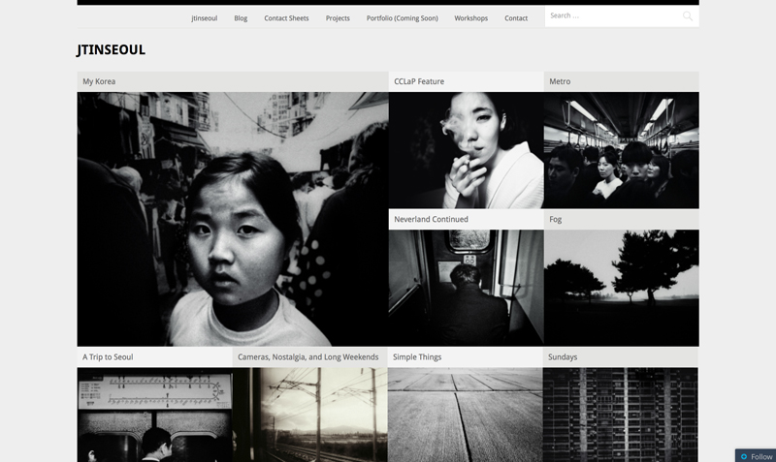Viewport: 776px width, 462px height.
Task: Open the Simple Things post title
Action: (417, 356)
